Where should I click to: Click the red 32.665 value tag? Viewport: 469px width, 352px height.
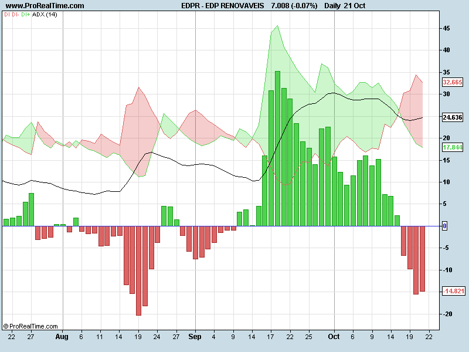[453, 82]
